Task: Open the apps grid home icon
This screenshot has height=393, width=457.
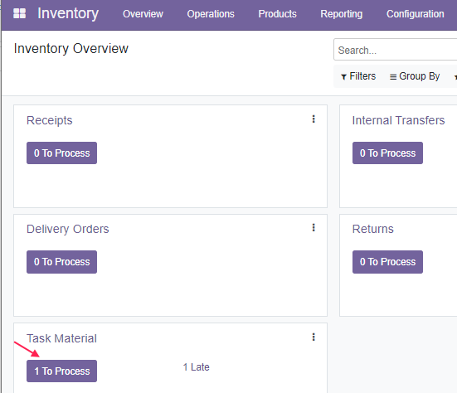Action: pyautogui.click(x=20, y=13)
